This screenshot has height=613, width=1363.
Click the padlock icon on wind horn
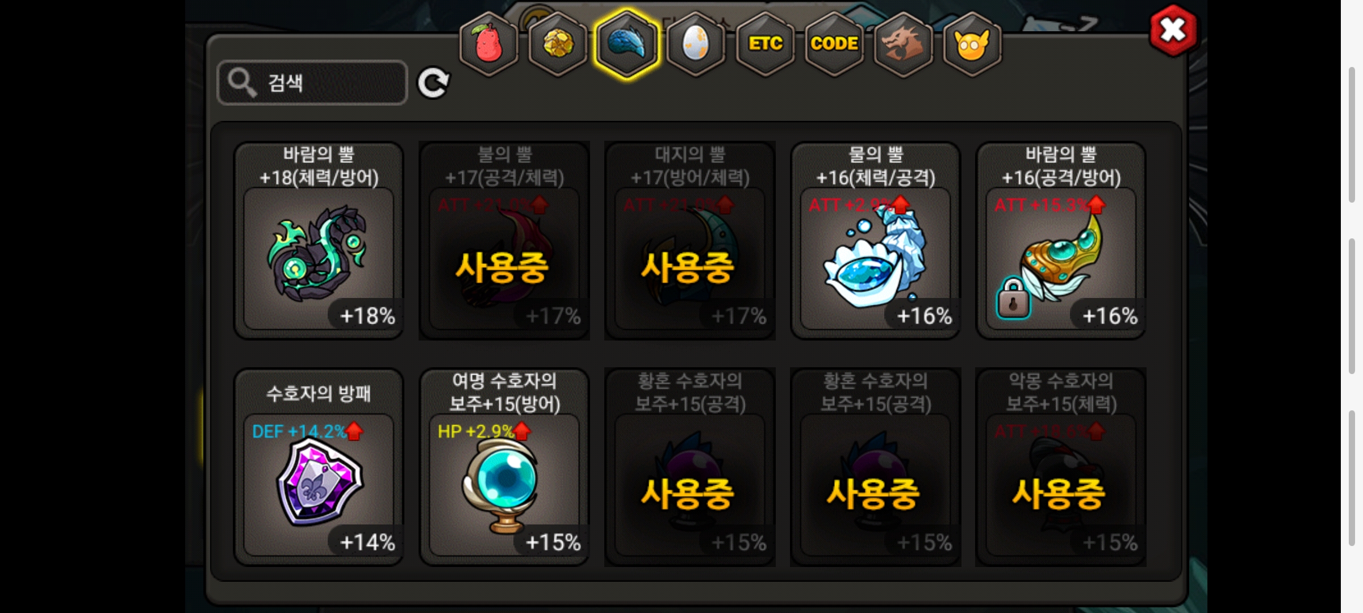[1013, 297]
